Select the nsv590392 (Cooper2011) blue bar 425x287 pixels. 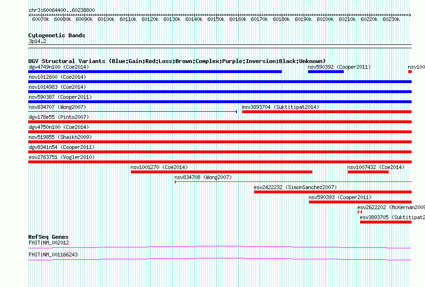tap(326, 72)
